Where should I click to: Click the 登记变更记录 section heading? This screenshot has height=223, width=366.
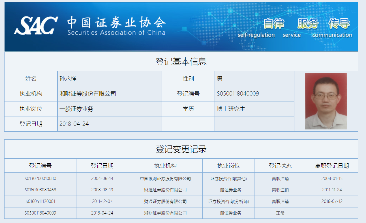point(181,149)
